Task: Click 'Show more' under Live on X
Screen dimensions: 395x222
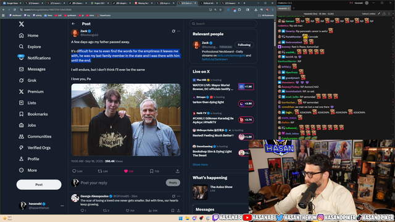Action: (200, 165)
